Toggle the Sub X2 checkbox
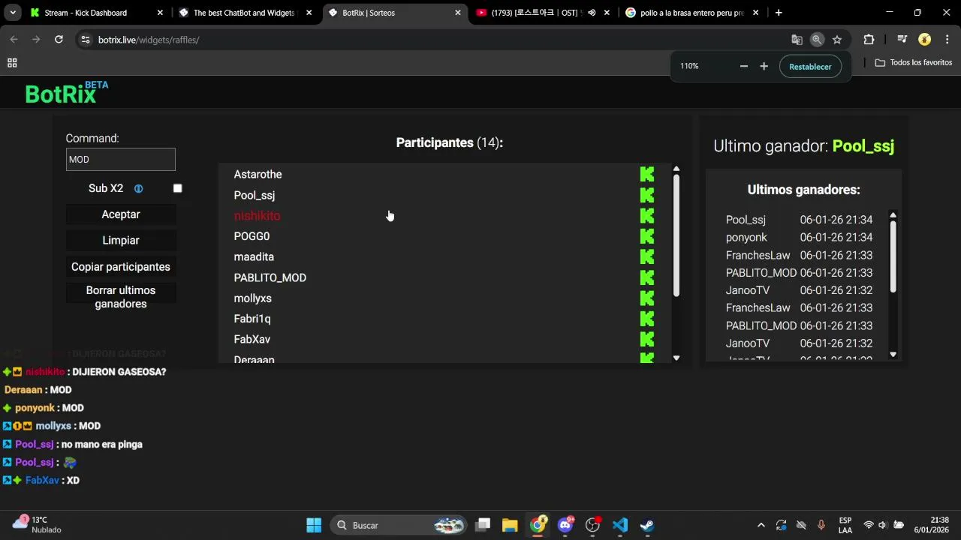 coord(177,189)
